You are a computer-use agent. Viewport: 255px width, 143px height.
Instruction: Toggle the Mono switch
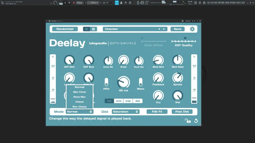click(141, 82)
